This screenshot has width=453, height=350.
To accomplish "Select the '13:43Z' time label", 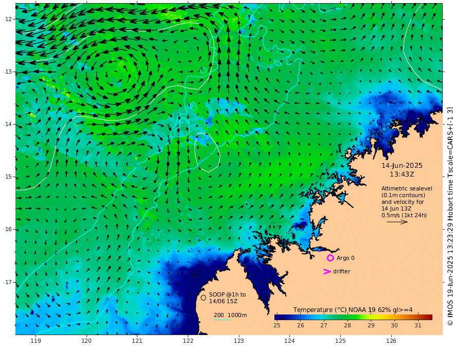I will coord(402,174).
